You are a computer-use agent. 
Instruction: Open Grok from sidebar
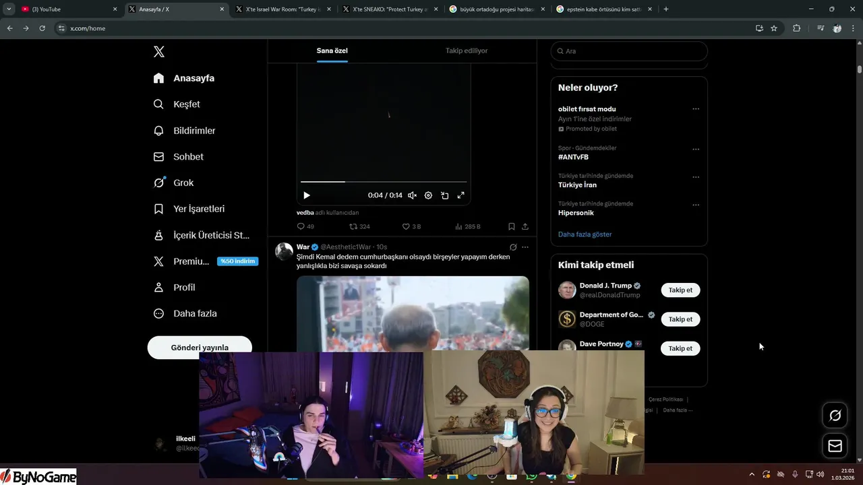pyautogui.click(x=174, y=183)
